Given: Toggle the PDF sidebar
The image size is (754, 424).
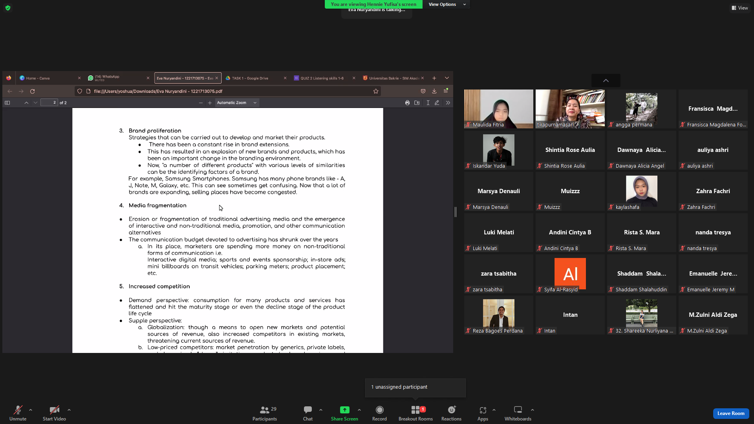Looking at the screenshot, I should [7, 103].
